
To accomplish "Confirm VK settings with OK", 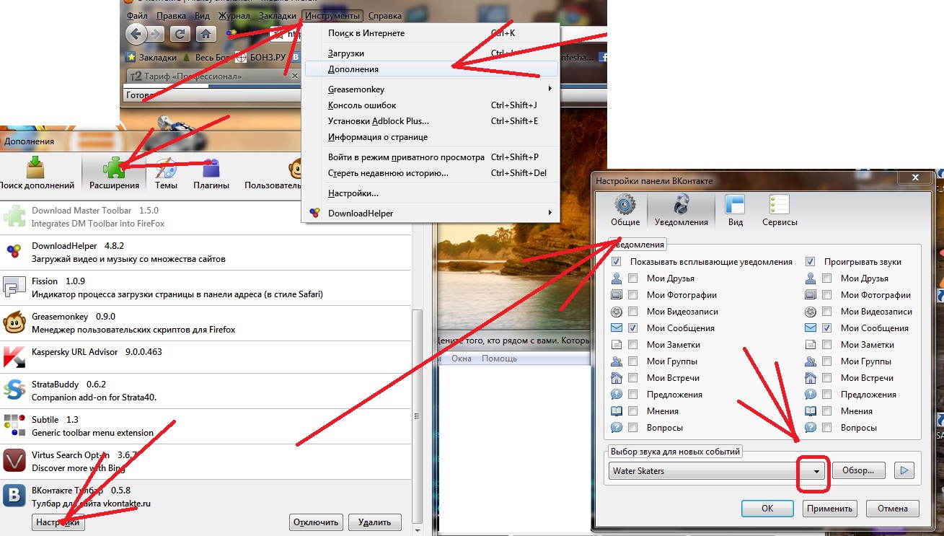I will (x=767, y=509).
